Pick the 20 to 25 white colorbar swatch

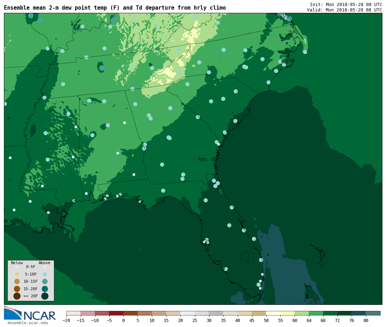[x=188, y=313]
